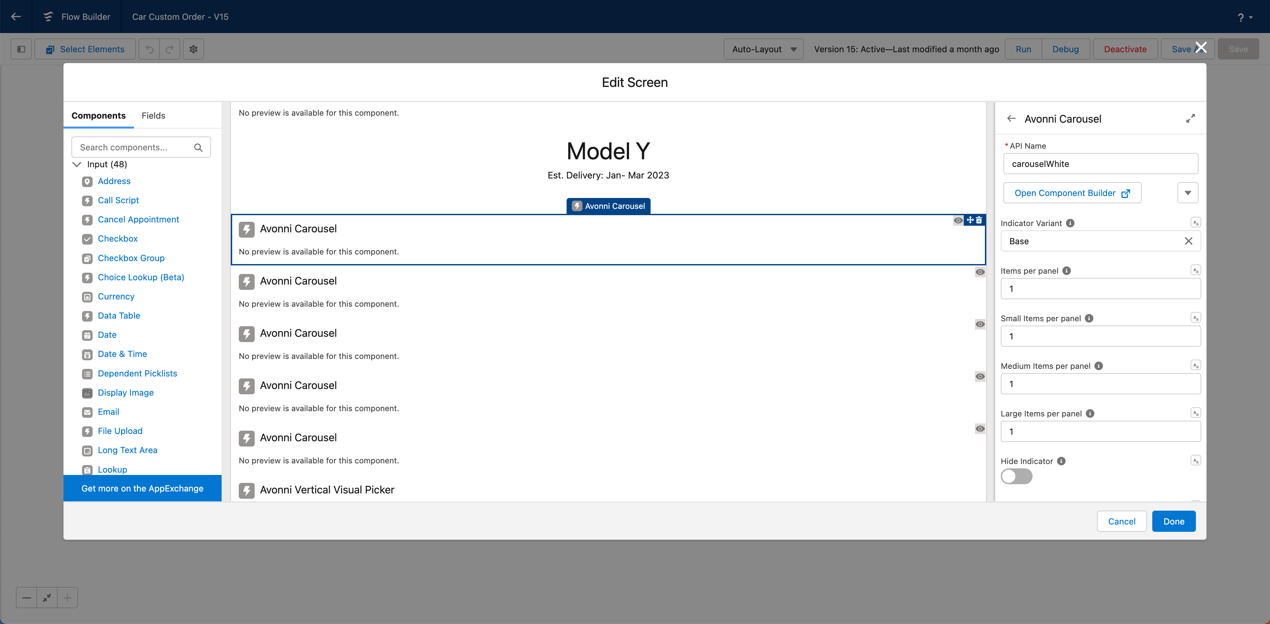Collapse the Input (48) component group
Viewport: 1270px width, 624px height.
click(x=77, y=164)
